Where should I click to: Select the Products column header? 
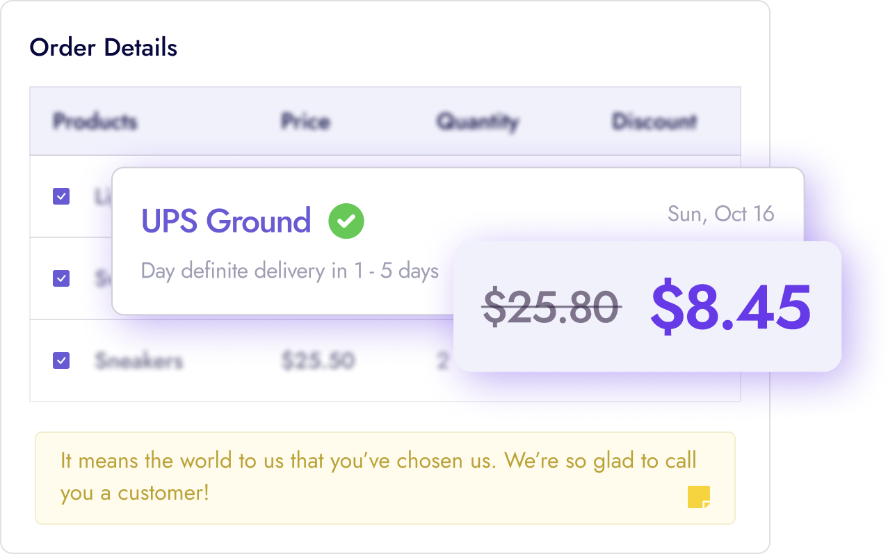[x=95, y=121]
